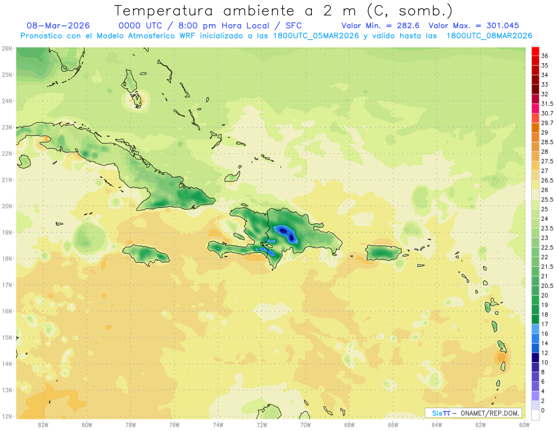Click the latitude label '18N'
The height and width of the screenshot is (431, 557).
[7, 259]
